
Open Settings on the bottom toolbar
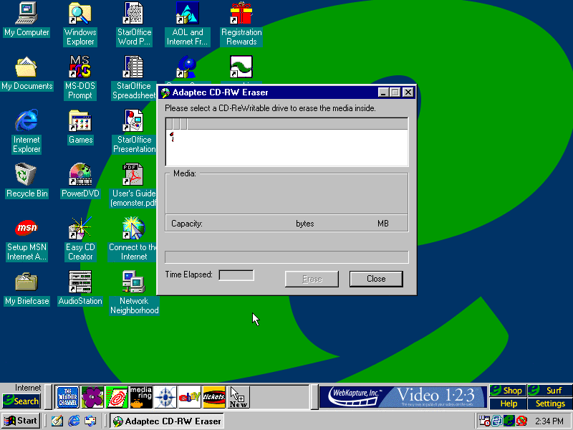(x=550, y=403)
